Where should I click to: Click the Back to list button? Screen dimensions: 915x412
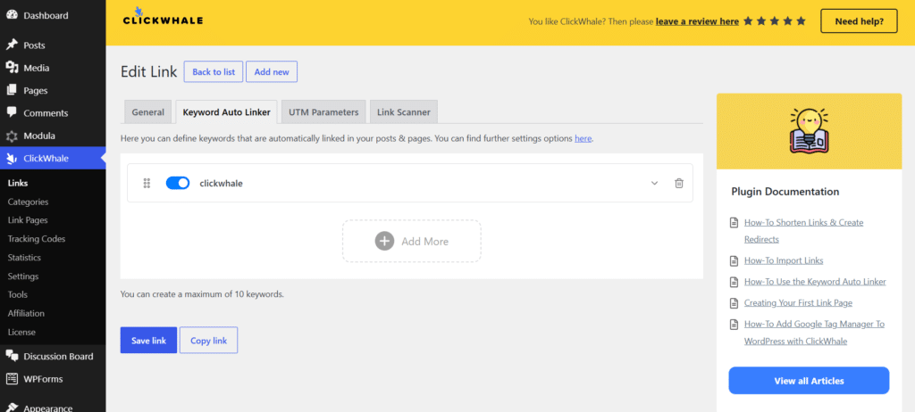(214, 71)
